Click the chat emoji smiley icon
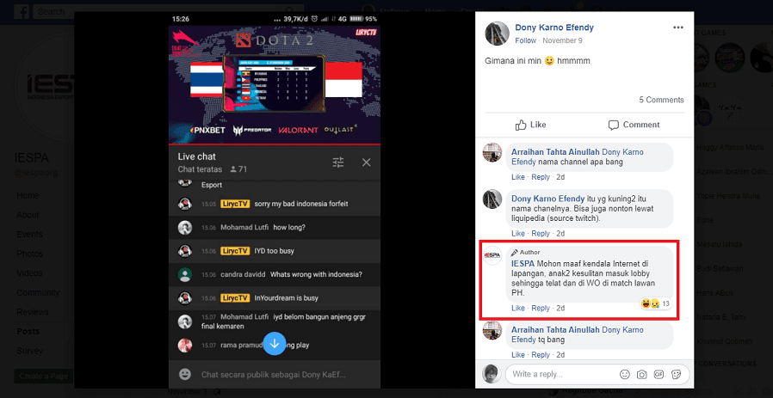The image size is (773, 398). point(185,374)
